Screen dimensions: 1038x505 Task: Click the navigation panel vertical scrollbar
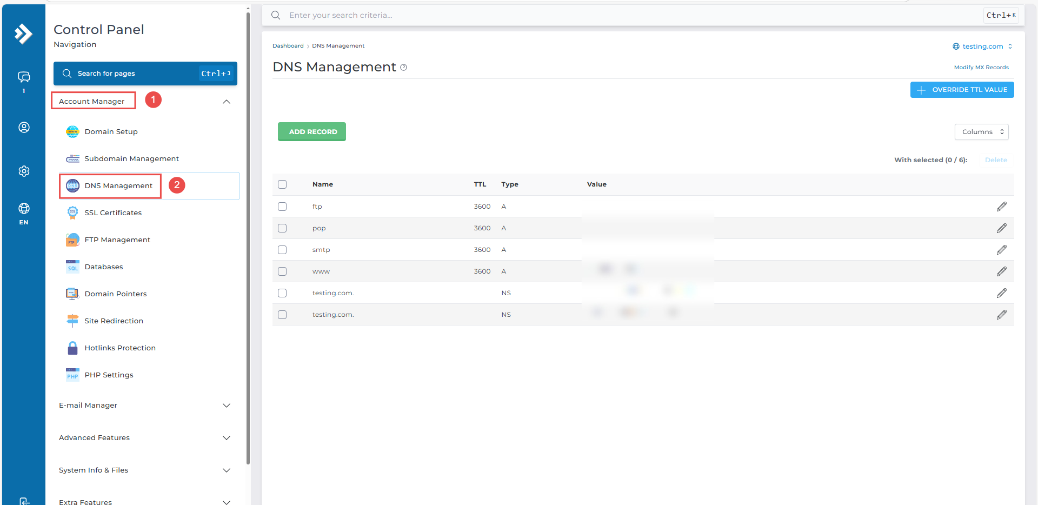point(248,238)
